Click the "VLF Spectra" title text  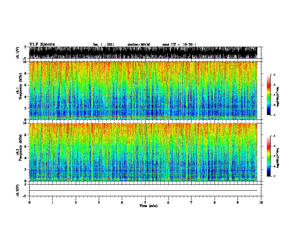[42, 45]
